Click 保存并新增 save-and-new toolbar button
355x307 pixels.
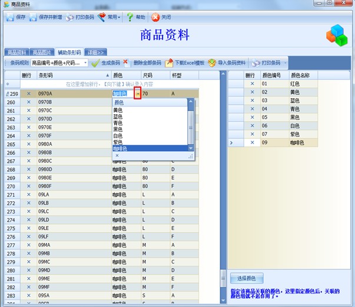click(x=46, y=17)
